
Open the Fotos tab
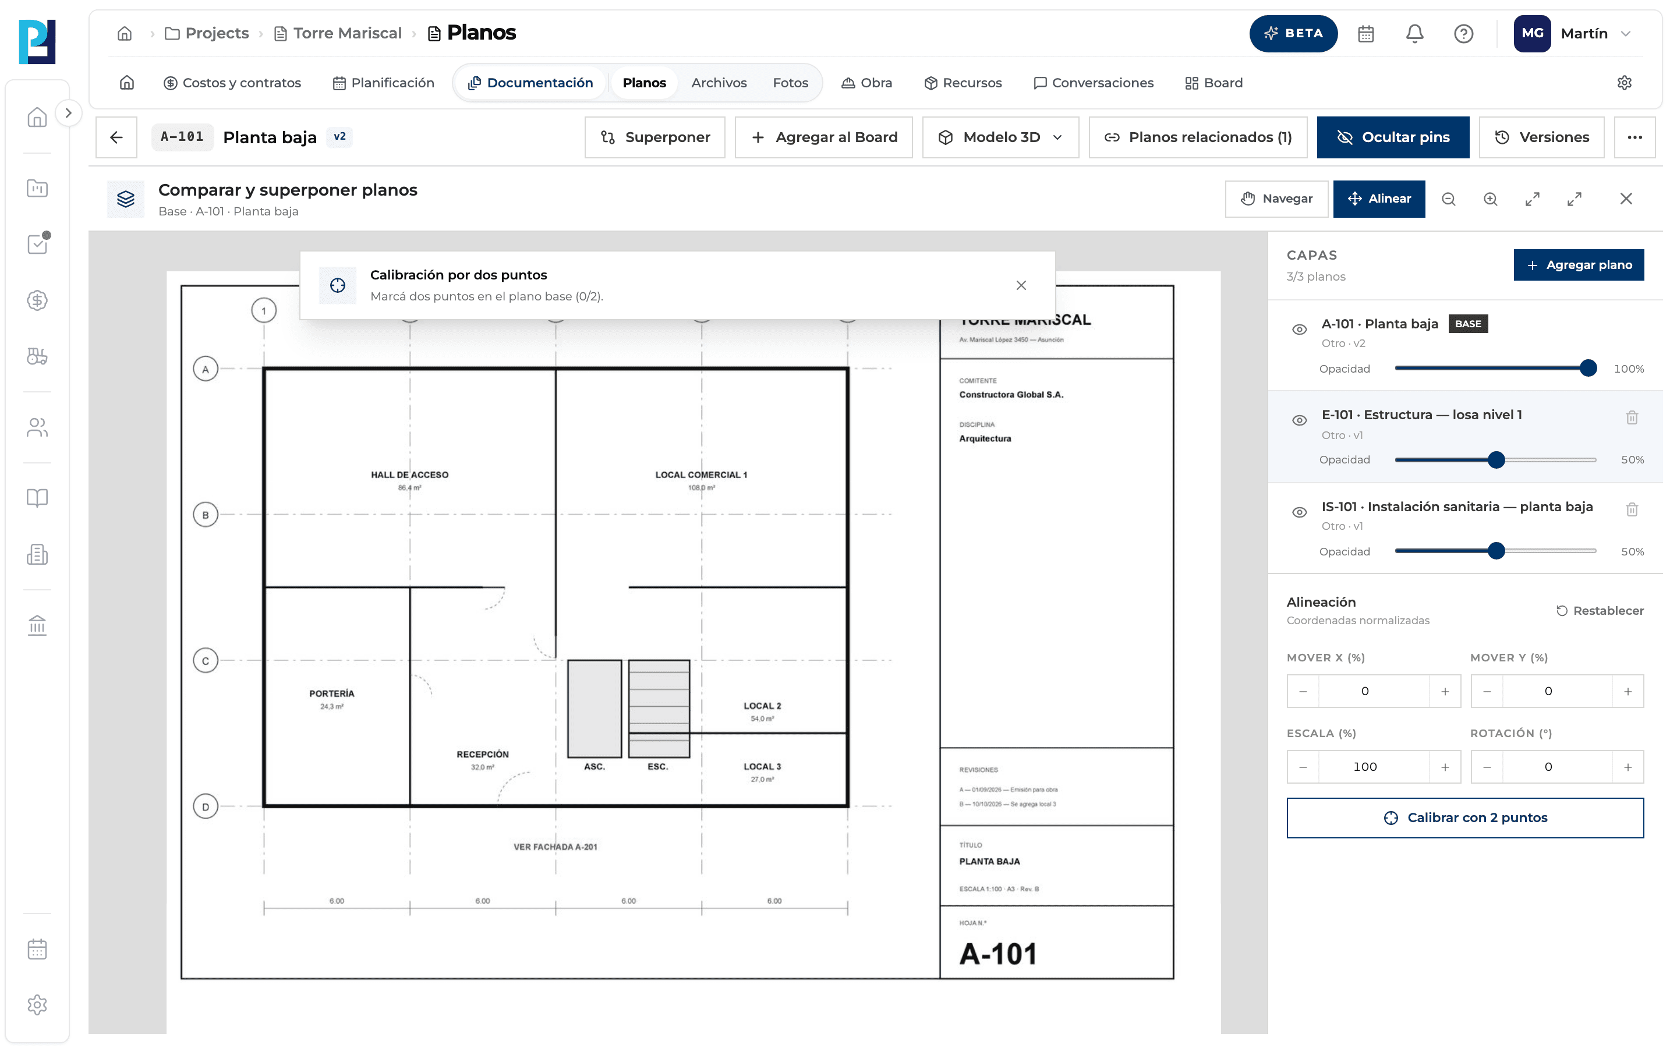[x=790, y=83]
